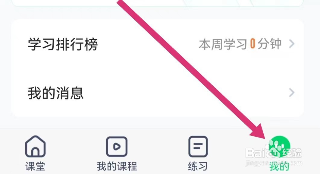Tap the 分钟 unit text in ranking row

[269, 44]
